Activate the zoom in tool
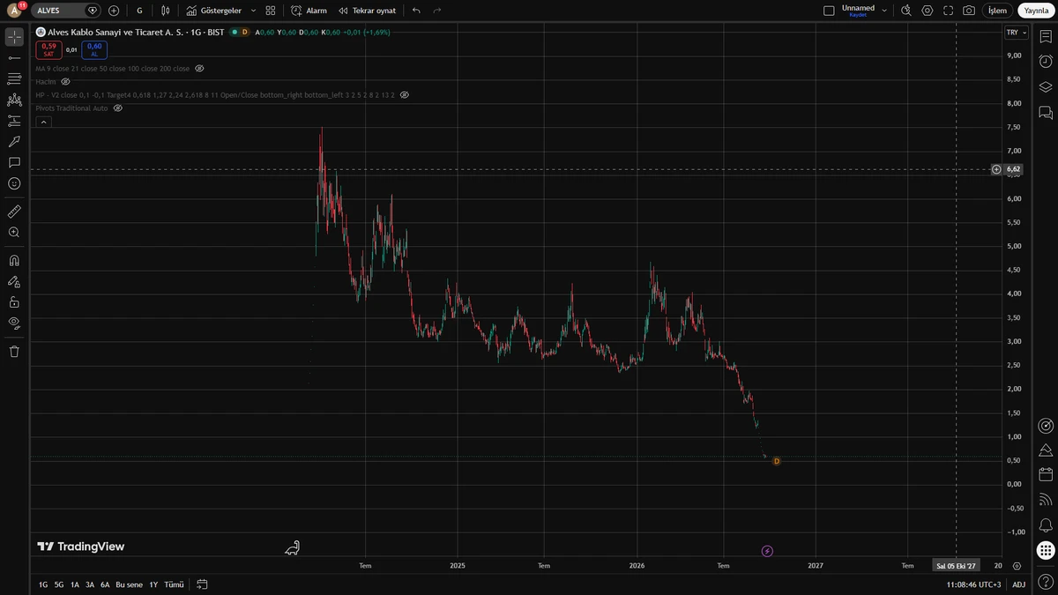1058x595 pixels. coord(14,233)
